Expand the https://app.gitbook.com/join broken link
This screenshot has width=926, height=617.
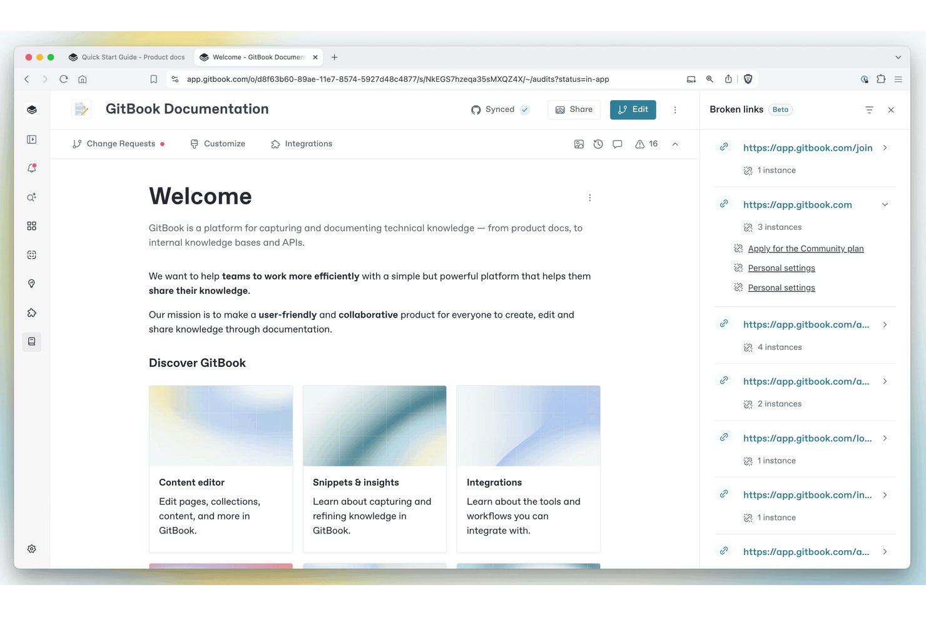tap(885, 148)
